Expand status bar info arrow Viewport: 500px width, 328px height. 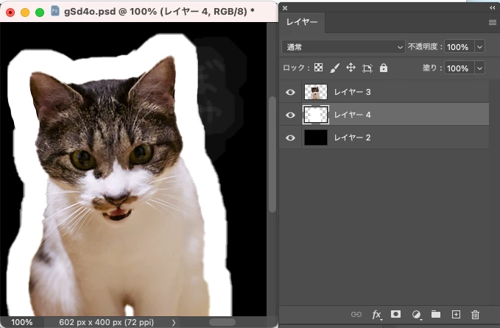(x=174, y=322)
